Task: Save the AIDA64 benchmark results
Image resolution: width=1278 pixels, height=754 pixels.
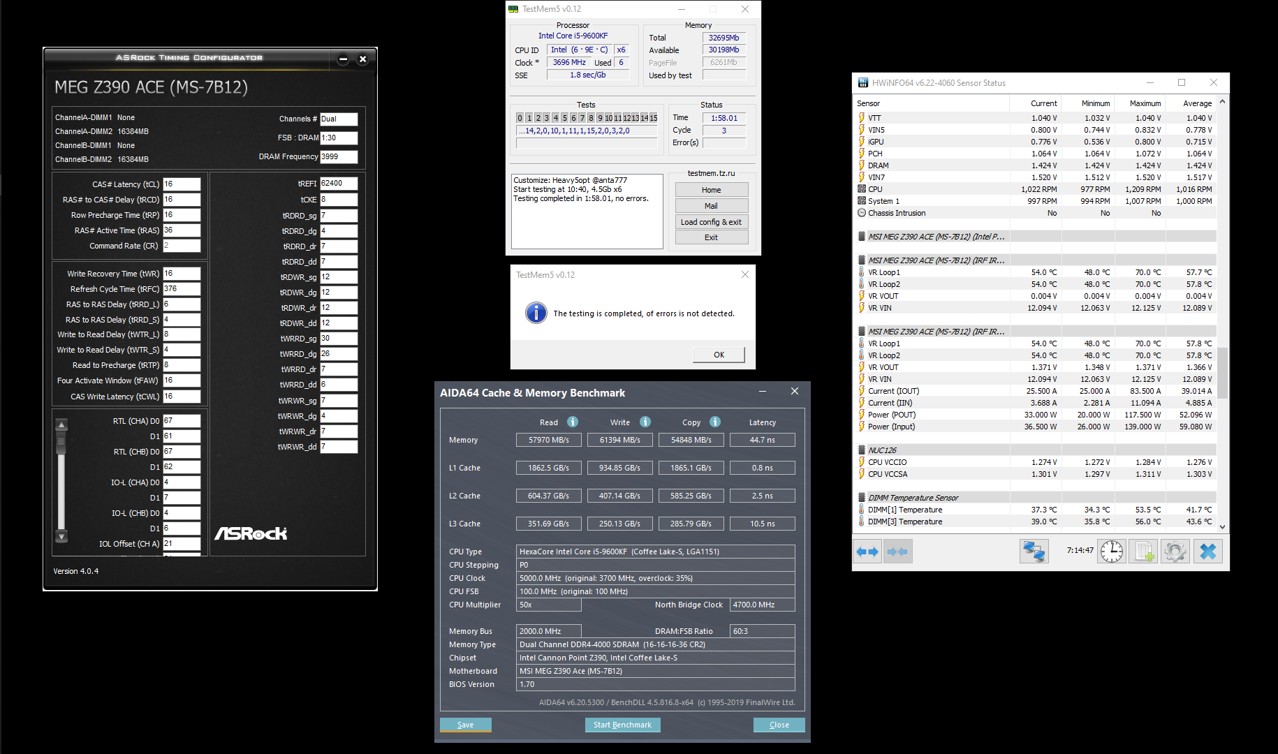Action: (466, 725)
